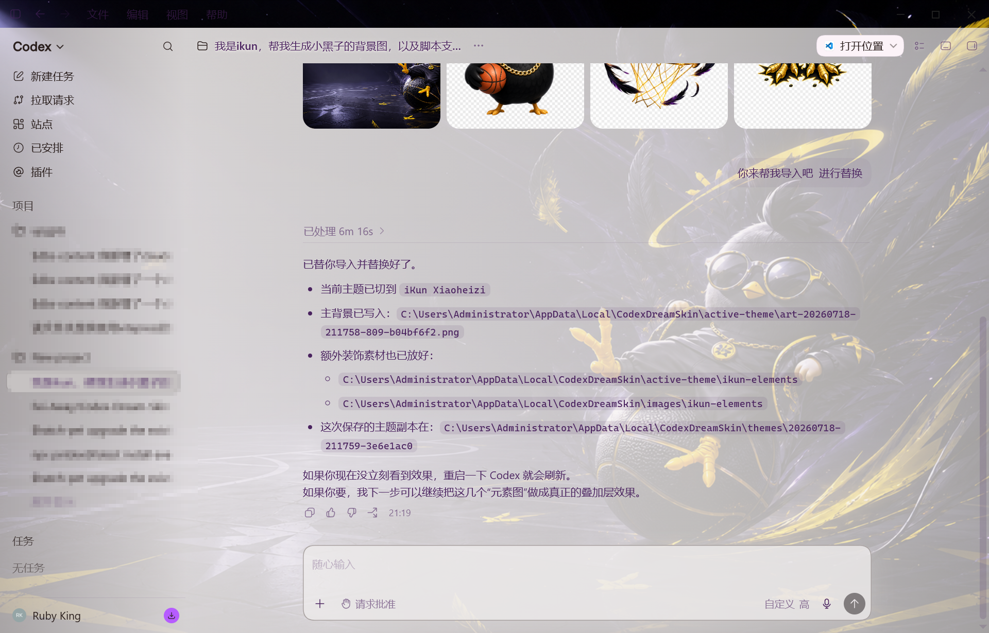Open the black chick with basketball thumbnail
Image resolution: width=989 pixels, height=633 pixels.
(x=515, y=96)
